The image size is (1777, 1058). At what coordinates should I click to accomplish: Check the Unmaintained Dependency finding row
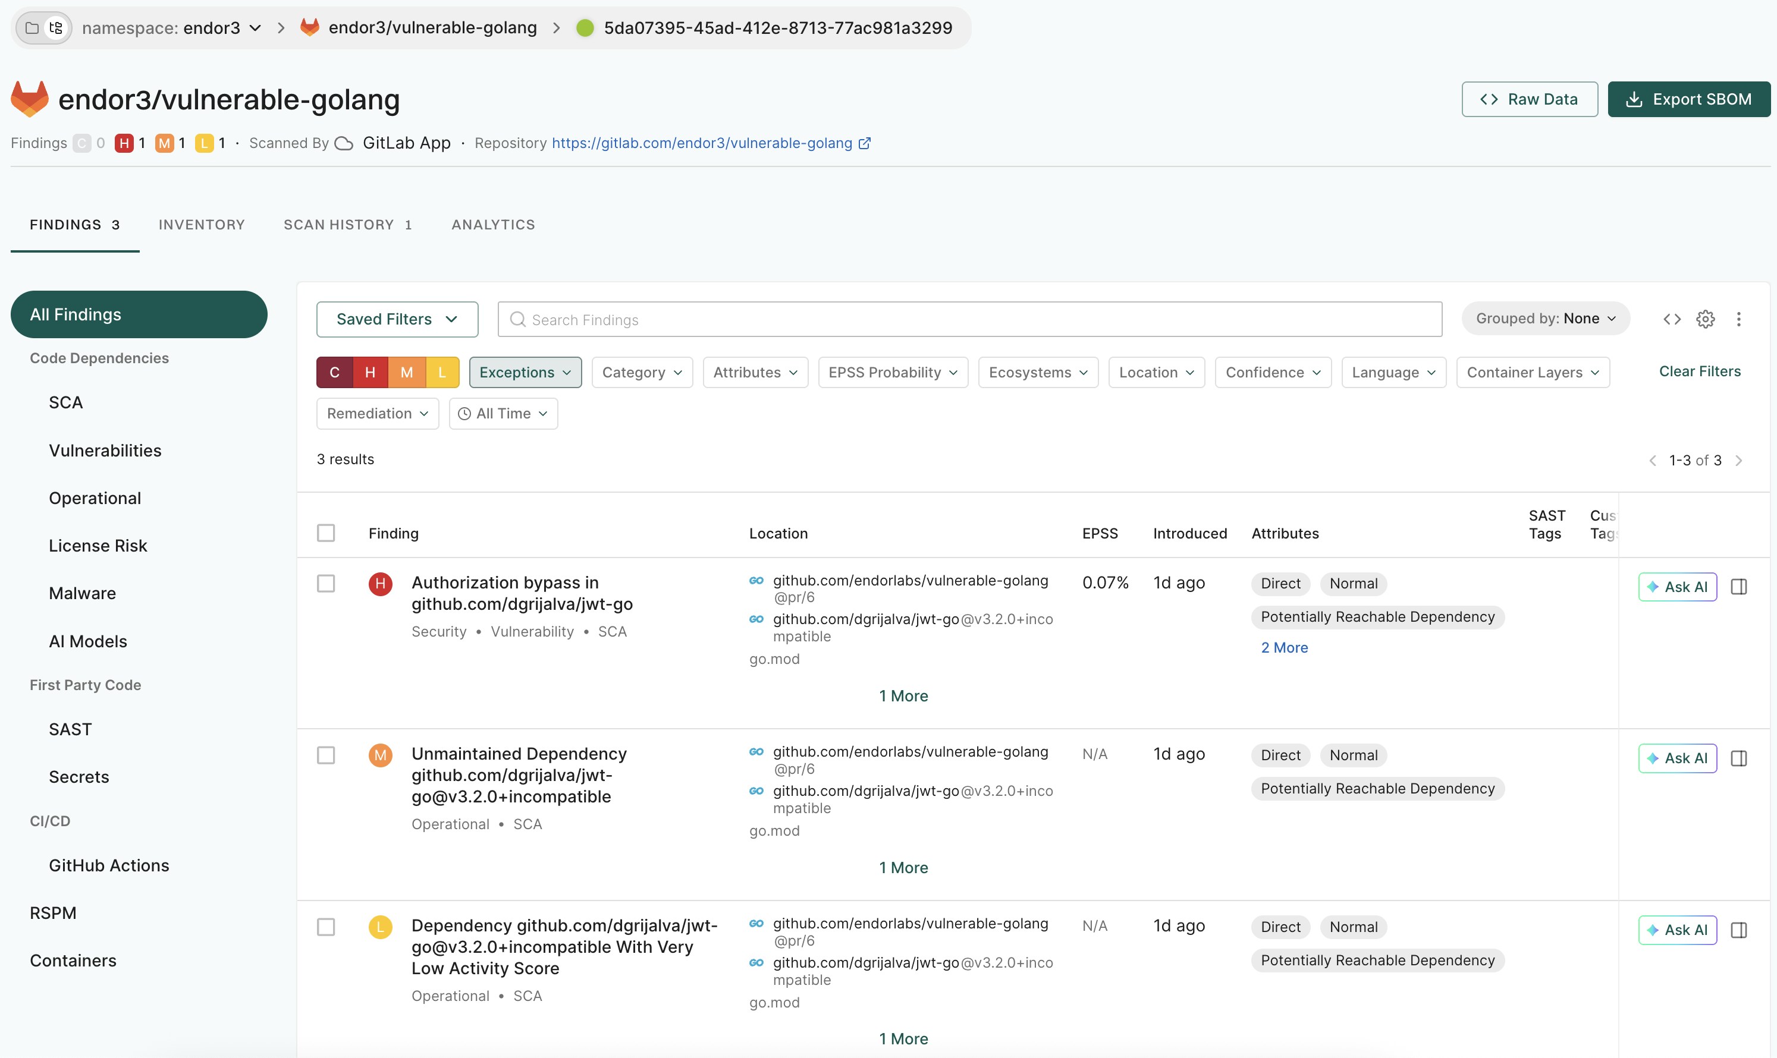tap(326, 755)
